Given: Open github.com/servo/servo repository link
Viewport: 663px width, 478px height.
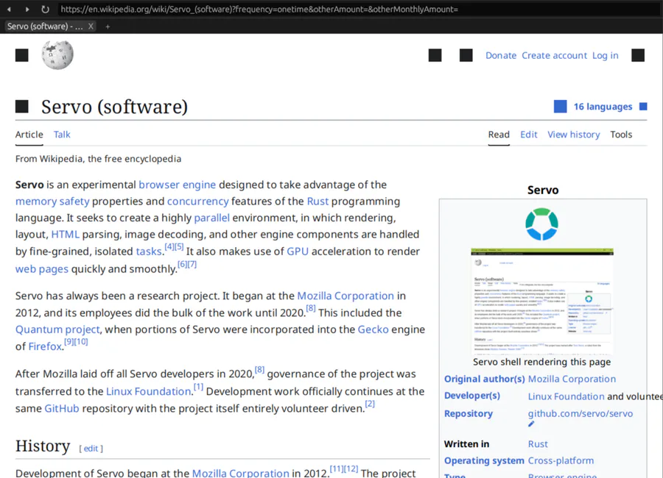Looking at the screenshot, I should point(580,413).
